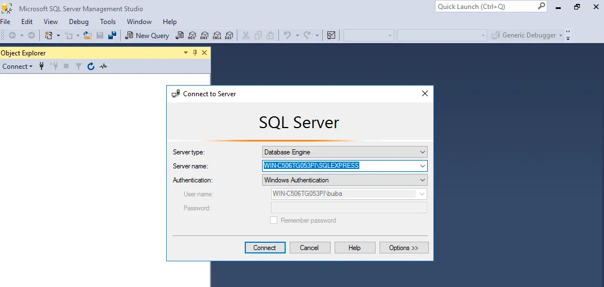The height and width of the screenshot is (287, 604).
Task: Click the Open File folder icon
Action: click(88, 35)
